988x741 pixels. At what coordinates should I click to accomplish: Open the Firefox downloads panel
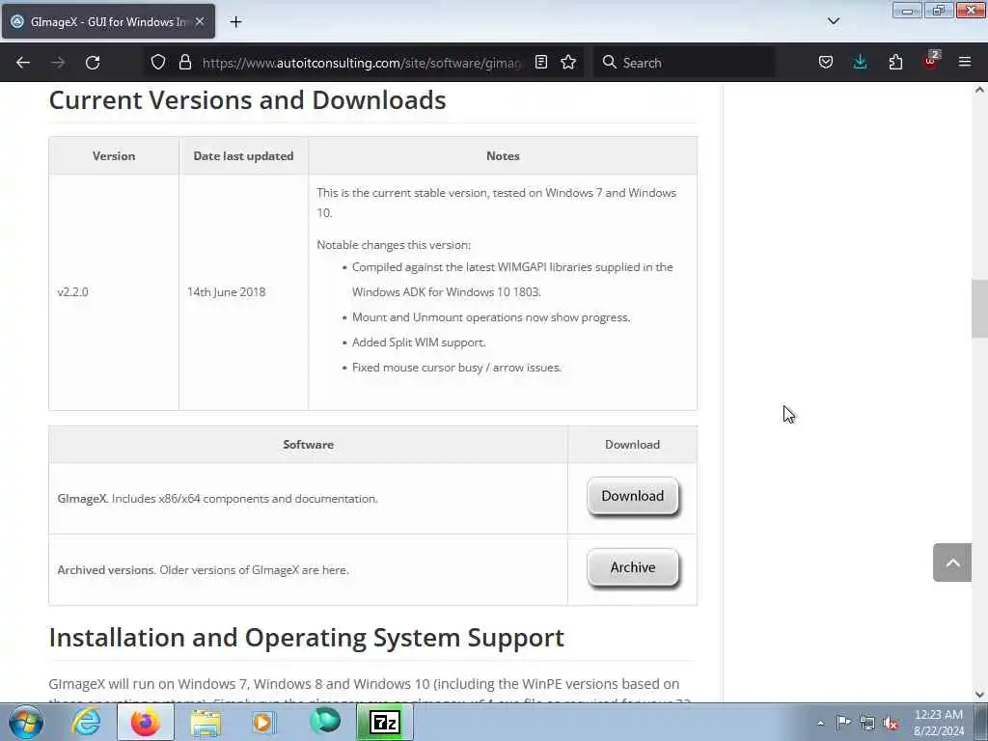coord(860,63)
